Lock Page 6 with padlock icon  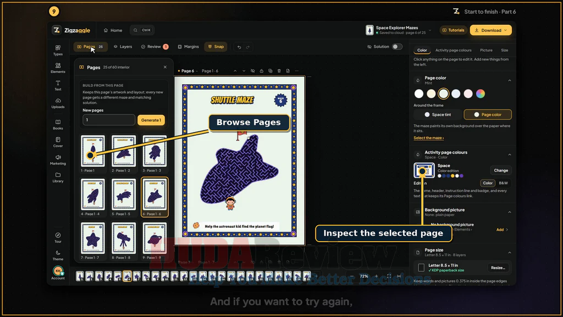pos(261,71)
